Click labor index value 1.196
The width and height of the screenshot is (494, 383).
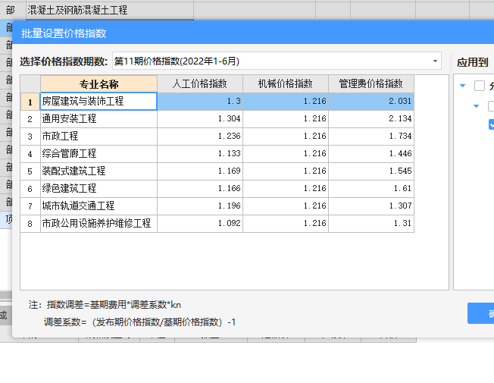click(200, 206)
